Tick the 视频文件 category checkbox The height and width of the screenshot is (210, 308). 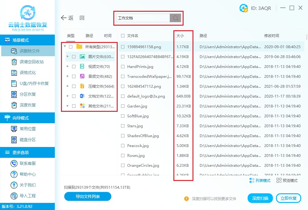click(74, 66)
